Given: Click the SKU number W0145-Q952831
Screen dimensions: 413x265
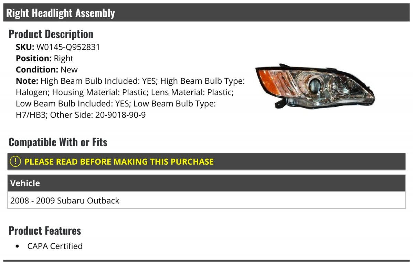Looking at the screenshot, I should [68, 47].
